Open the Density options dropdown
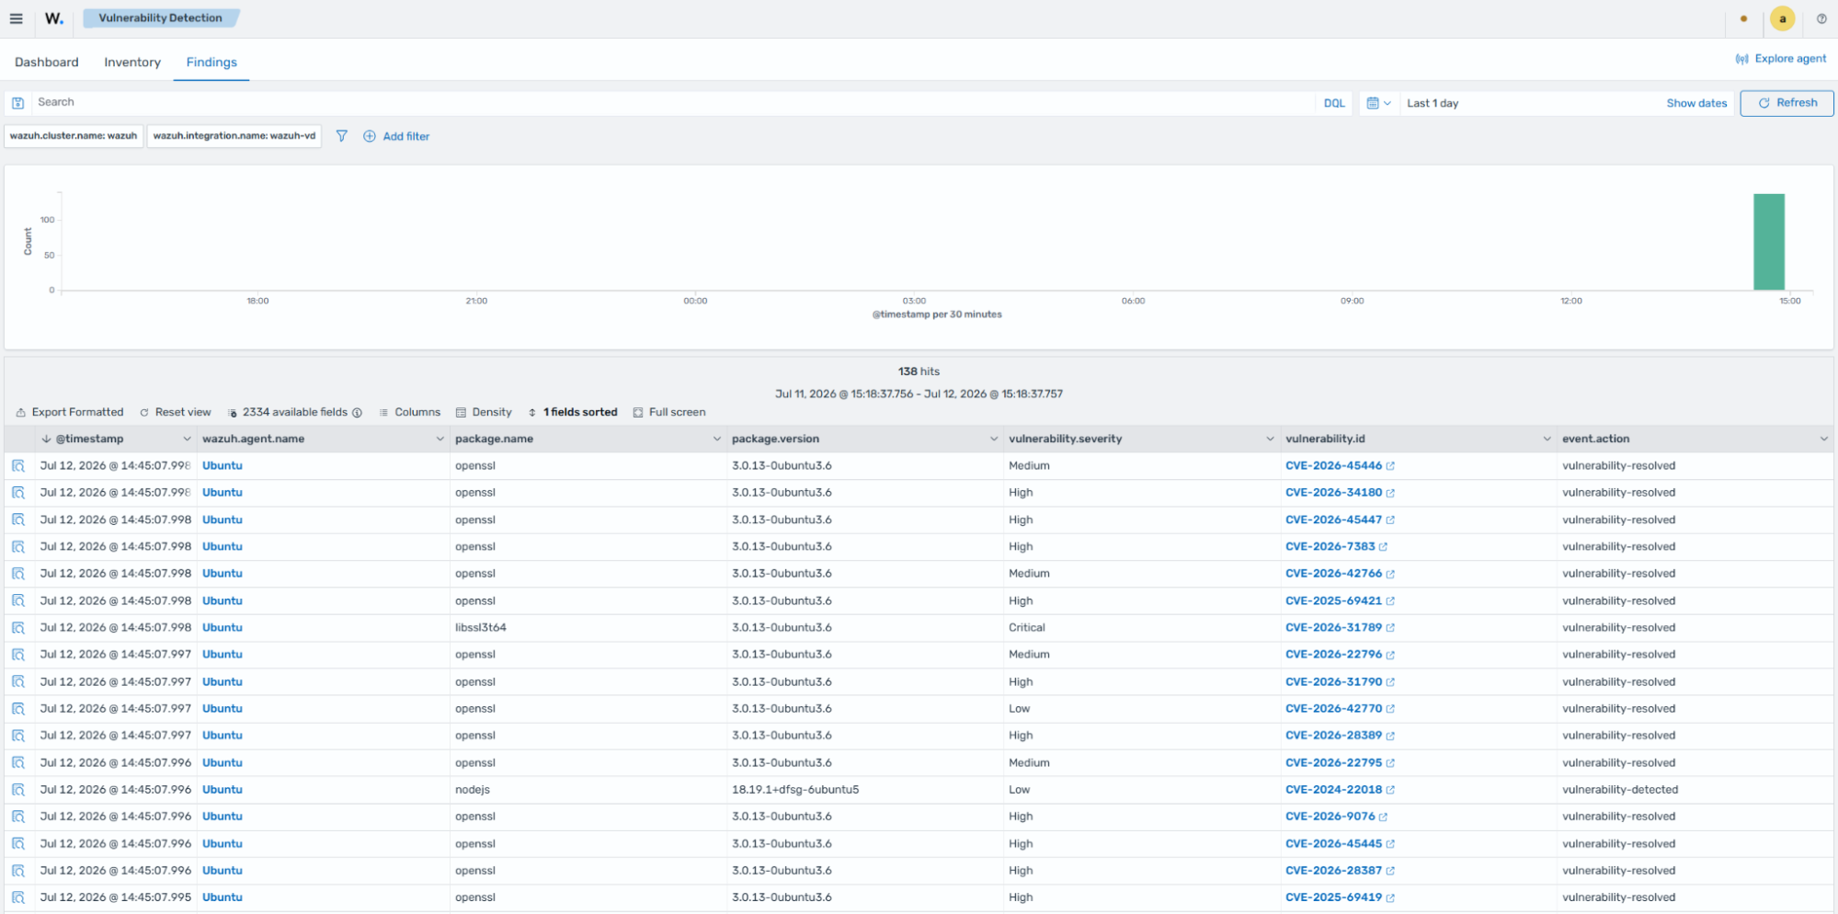This screenshot has height=914, width=1838. [484, 413]
